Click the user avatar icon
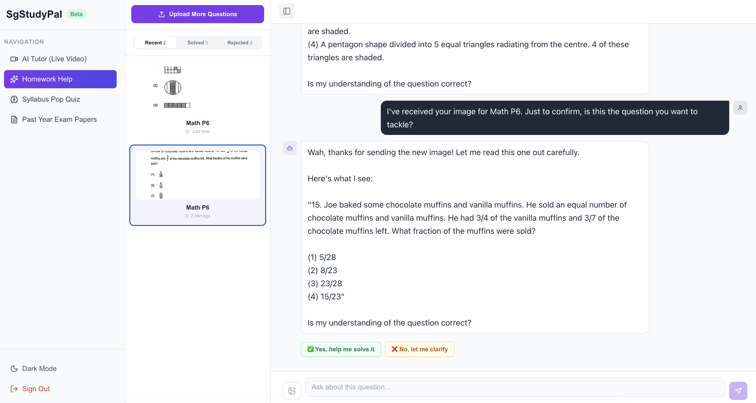The image size is (756, 403). (740, 108)
